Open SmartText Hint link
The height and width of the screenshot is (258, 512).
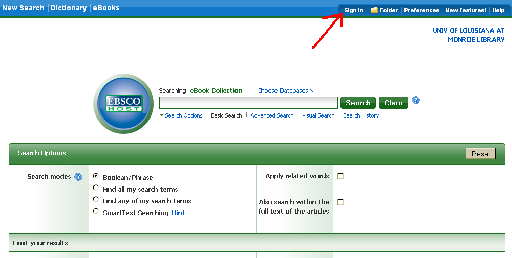click(178, 213)
